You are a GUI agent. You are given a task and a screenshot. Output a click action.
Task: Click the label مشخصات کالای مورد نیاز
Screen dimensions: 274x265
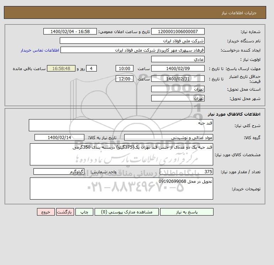[238, 155]
